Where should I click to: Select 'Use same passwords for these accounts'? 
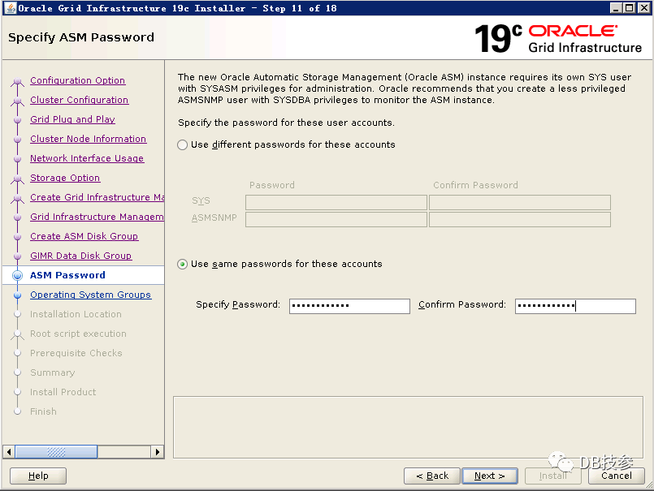182,265
